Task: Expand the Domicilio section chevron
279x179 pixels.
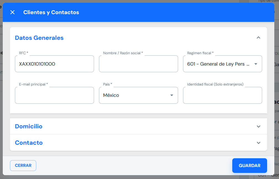Action: (x=258, y=126)
